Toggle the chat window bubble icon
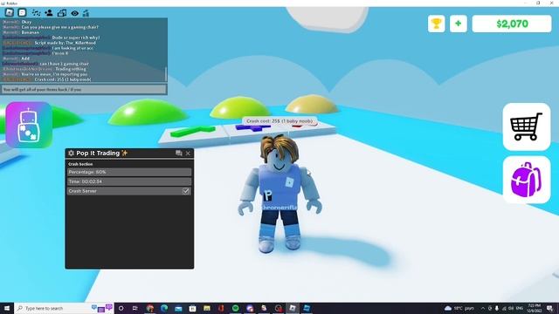This screenshot has width=559, height=314. (22, 13)
